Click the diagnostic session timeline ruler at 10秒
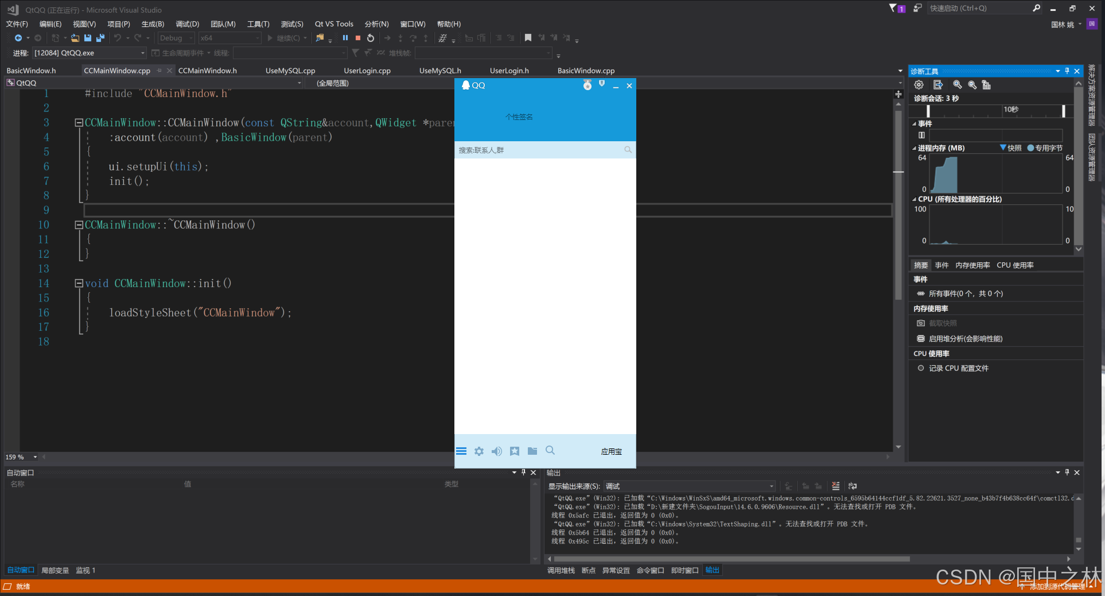The image size is (1105, 596). (x=1011, y=109)
